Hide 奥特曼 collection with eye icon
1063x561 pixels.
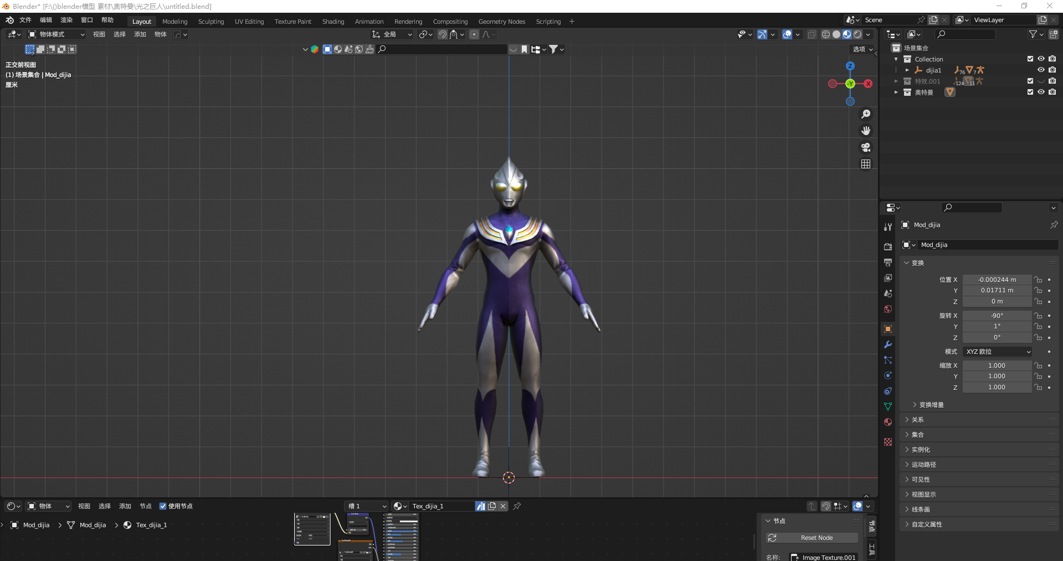(1041, 92)
